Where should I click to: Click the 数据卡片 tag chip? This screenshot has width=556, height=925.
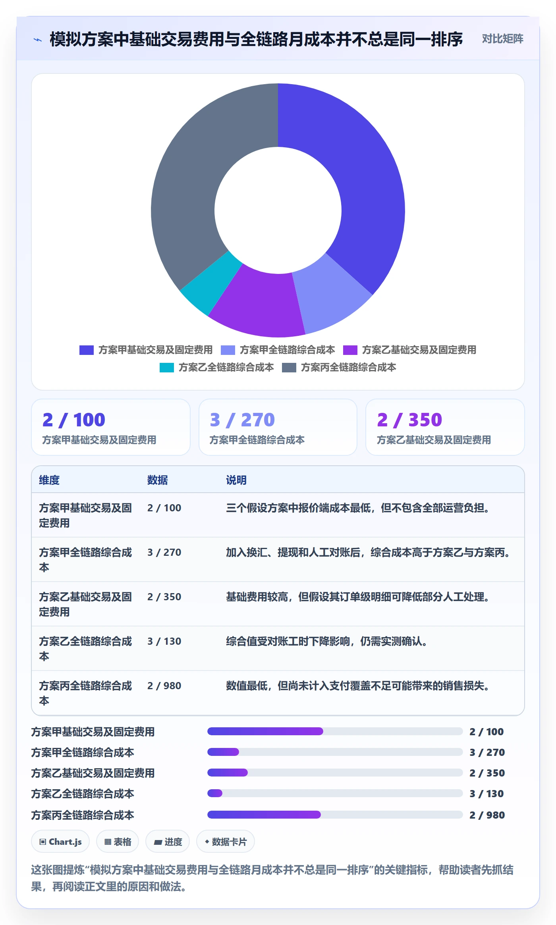[226, 842]
